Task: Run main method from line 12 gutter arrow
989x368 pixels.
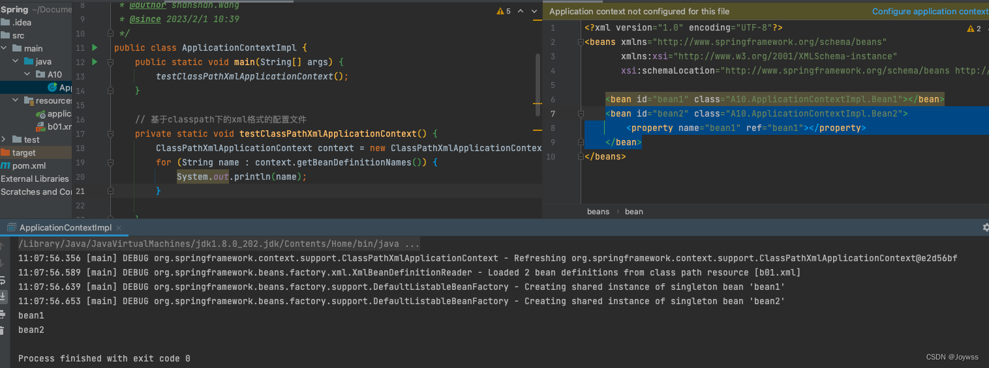Action: click(95, 62)
